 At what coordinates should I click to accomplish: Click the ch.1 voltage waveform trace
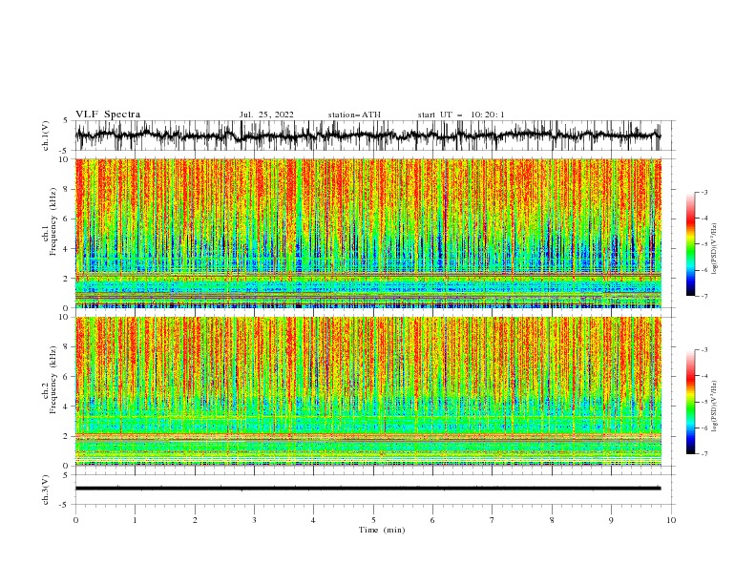coord(367,135)
